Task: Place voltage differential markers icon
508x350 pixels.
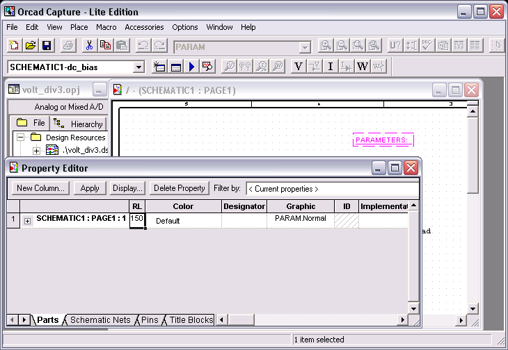Action: tap(245, 67)
